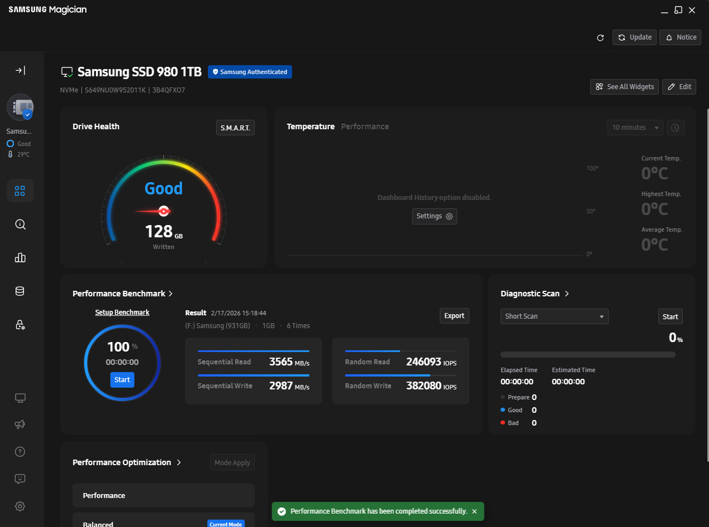Switch to the Performance tab beside Temperature
The height and width of the screenshot is (527, 709).
coord(365,126)
